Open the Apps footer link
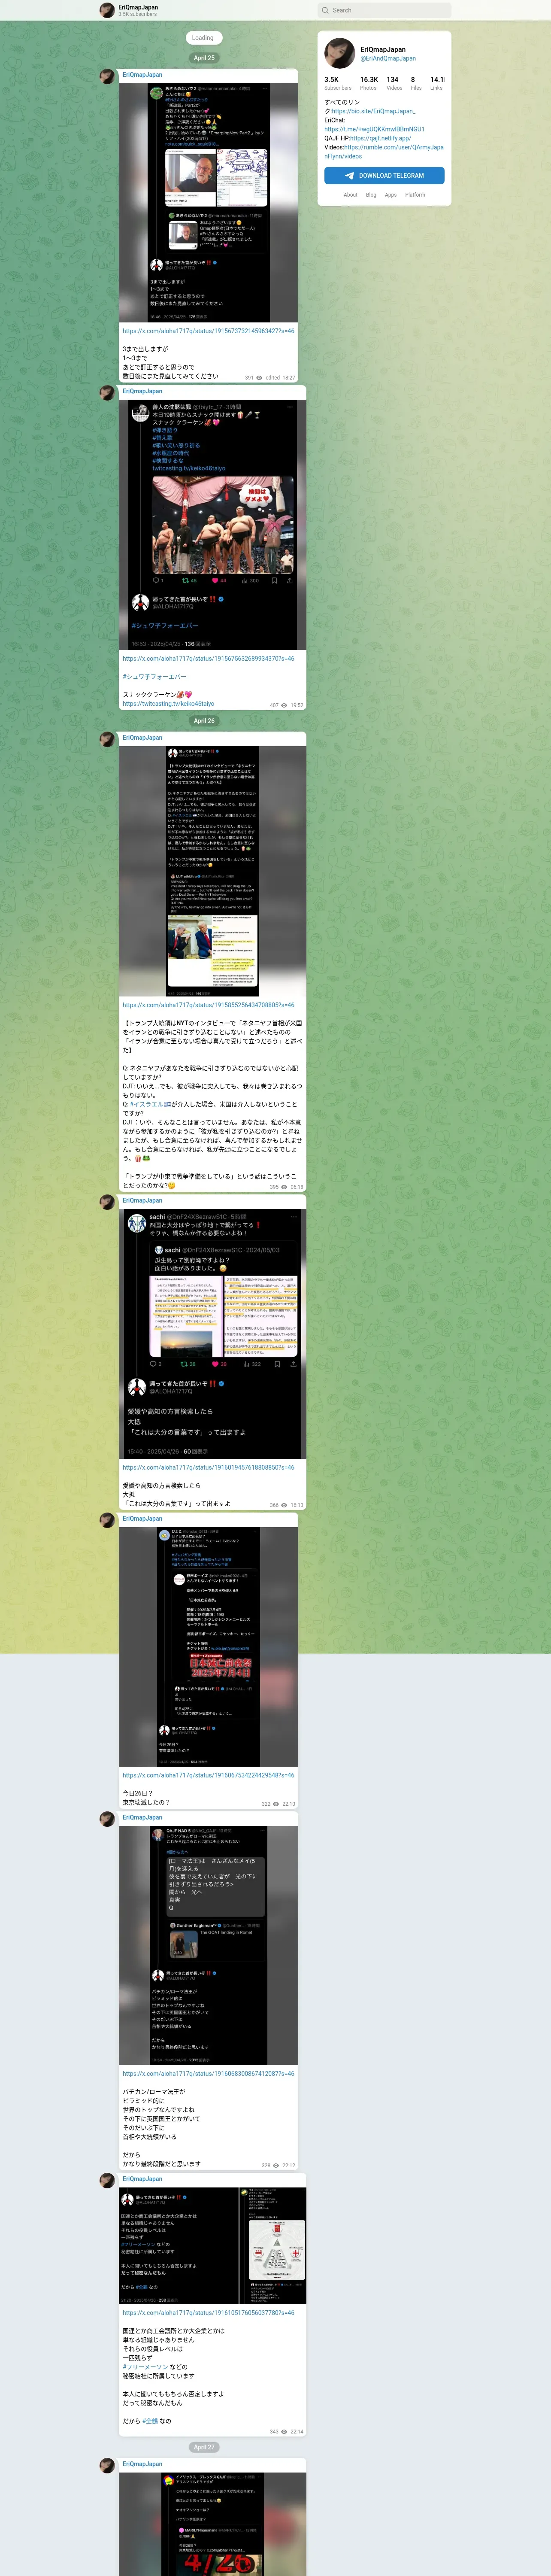Screen dimensions: 551x2576 (x=390, y=195)
